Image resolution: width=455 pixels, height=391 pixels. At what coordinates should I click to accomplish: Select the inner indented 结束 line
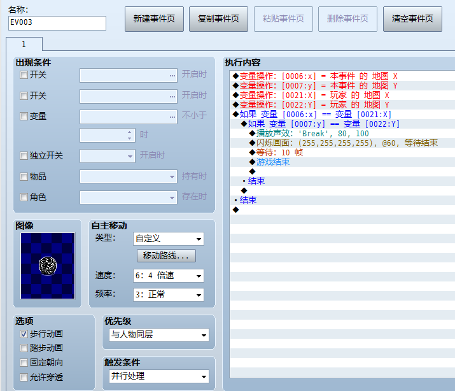tap(342, 181)
